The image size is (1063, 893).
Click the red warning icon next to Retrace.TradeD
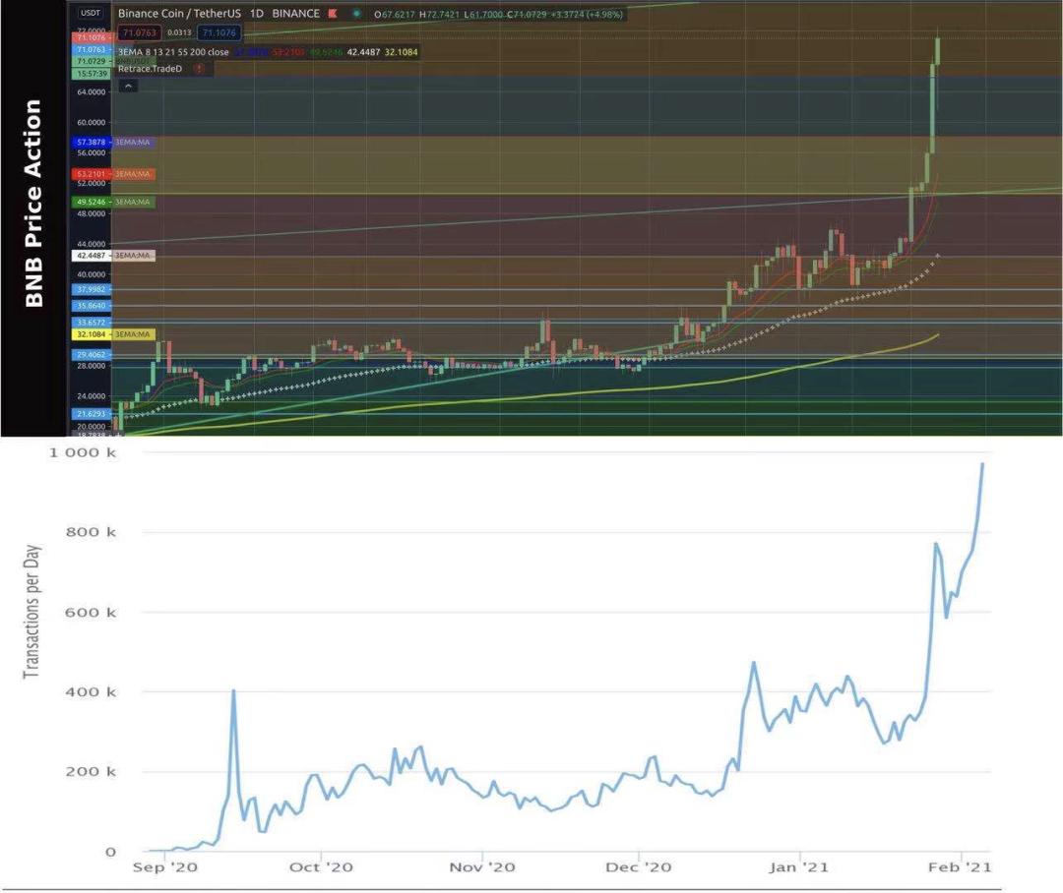point(199,69)
